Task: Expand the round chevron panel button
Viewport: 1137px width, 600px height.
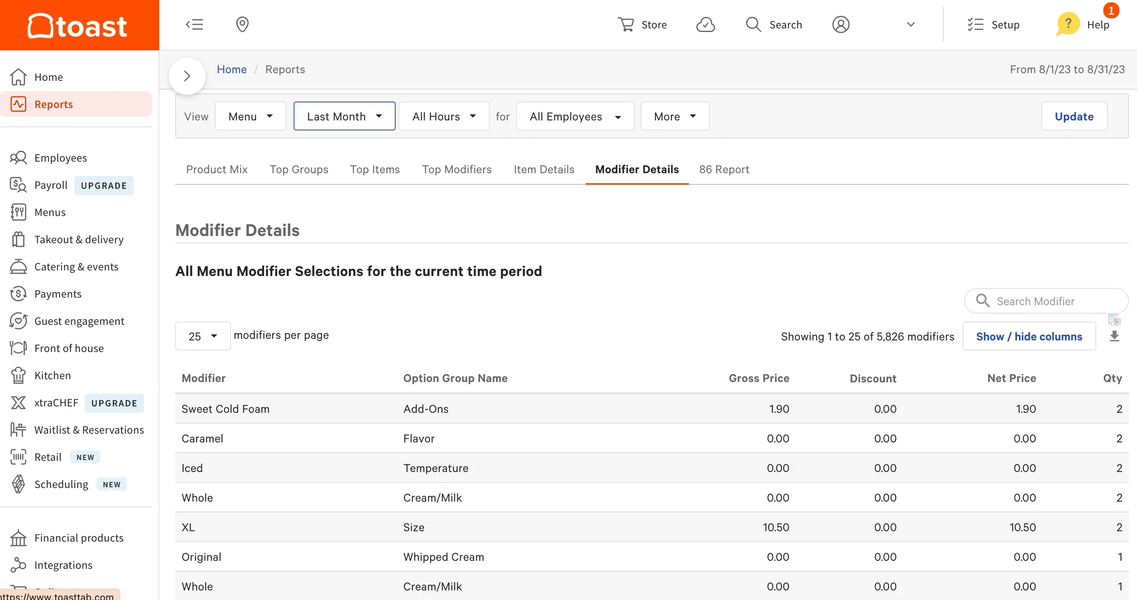Action: (187, 76)
